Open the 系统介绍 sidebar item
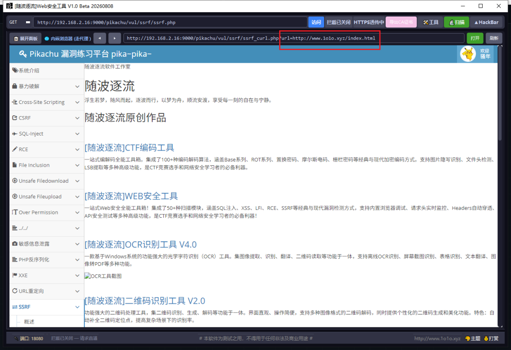The height and width of the screenshot is (350, 511). [46, 70]
